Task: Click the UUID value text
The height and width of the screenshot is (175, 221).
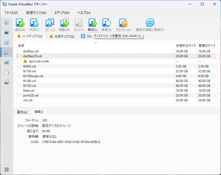Action: coord(71,142)
